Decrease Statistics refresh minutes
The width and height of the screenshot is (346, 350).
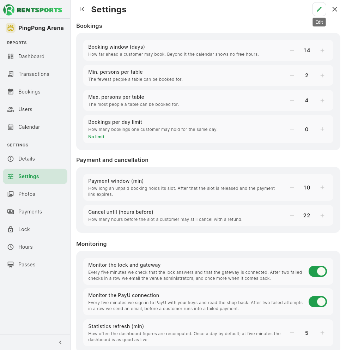[x=292, y=333]
